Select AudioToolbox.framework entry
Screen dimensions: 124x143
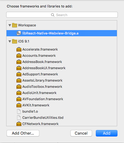click(62, 87)
